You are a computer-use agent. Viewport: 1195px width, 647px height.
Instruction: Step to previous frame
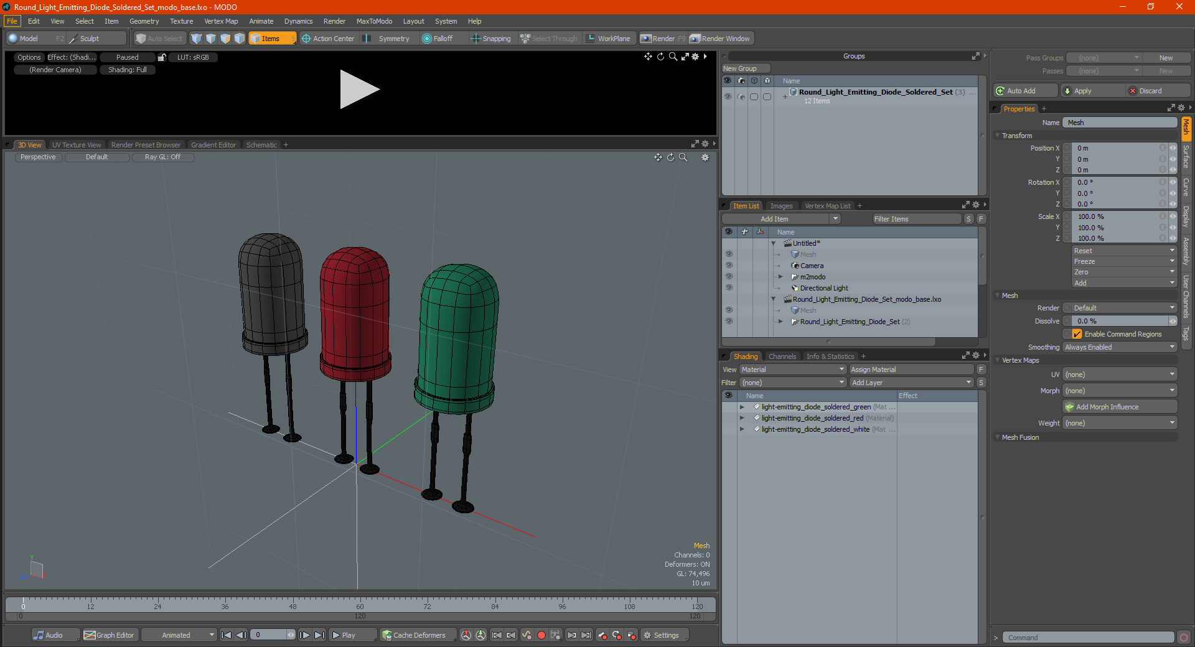coord(241,635)
